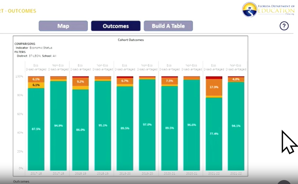This screenshot has height=184, width=298.
Task: Select the yellow 6.1% segment in 2017-18
Action: 36,85
